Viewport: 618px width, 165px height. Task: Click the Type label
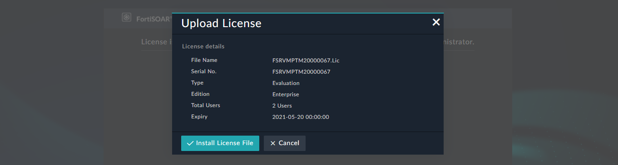[198, 83]
